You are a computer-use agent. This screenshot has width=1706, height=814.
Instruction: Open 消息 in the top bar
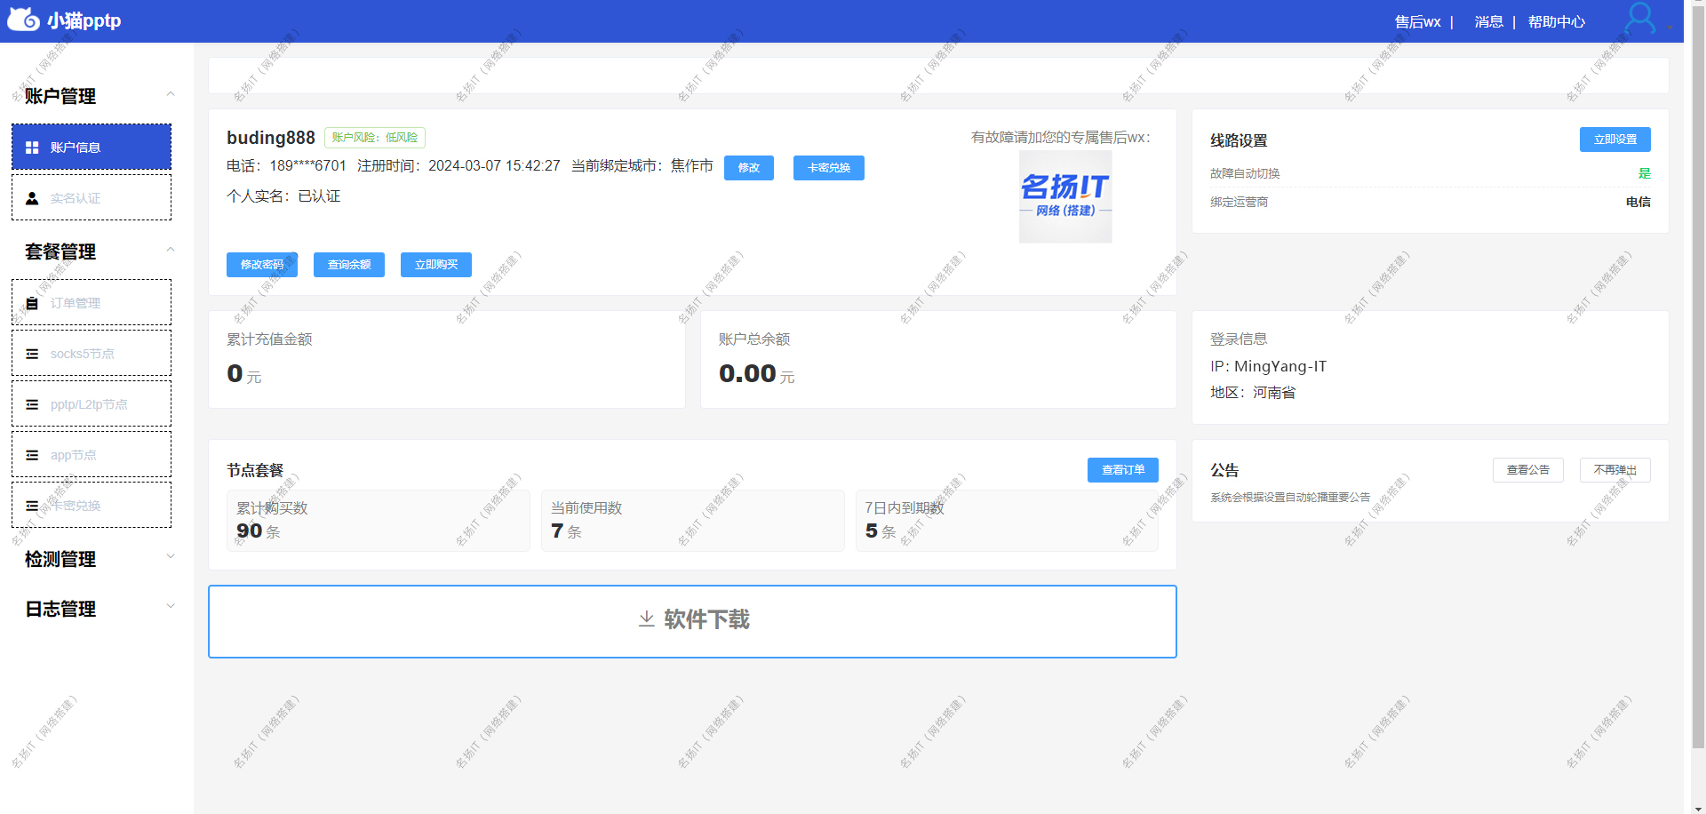pyautogui.click(x=1488, y=20)
